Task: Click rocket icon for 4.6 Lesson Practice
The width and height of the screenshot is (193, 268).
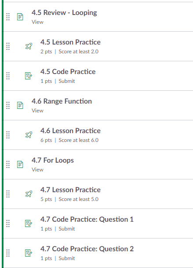Action: [29, 135]
